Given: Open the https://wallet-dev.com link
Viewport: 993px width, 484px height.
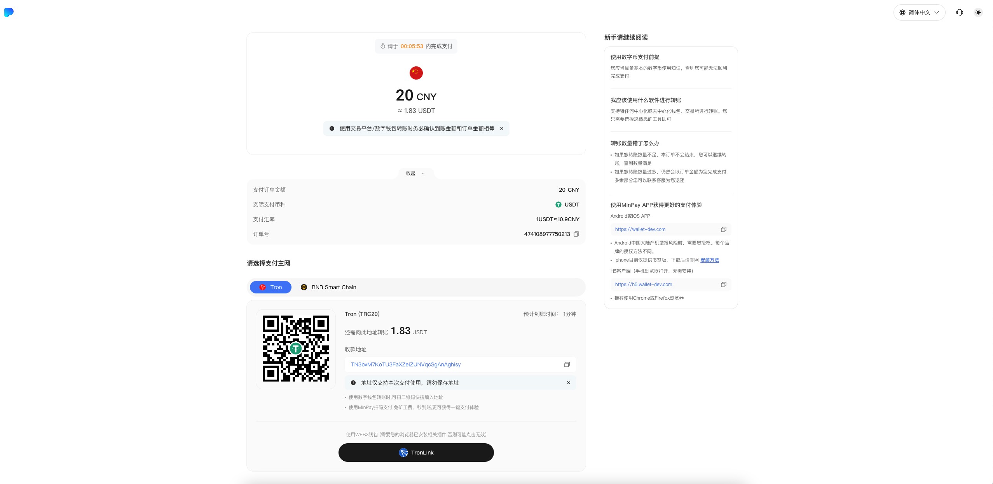Looking at the screenshot, I should click(640, 229).
